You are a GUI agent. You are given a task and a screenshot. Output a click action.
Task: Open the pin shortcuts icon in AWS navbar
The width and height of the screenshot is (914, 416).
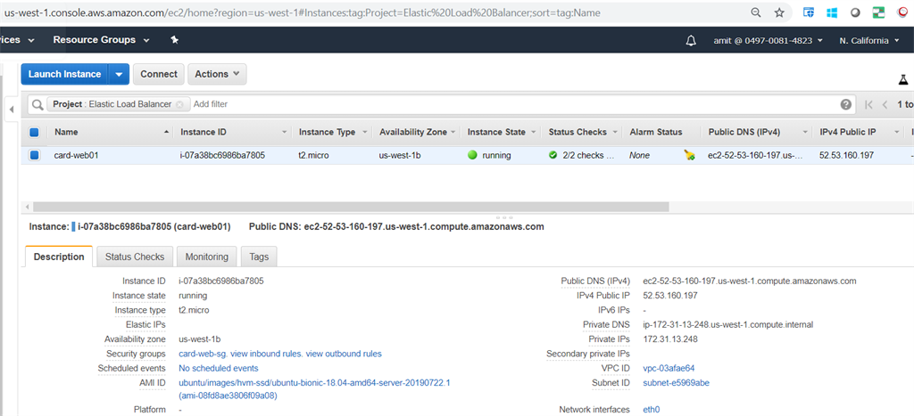click(x=174, y=39)
